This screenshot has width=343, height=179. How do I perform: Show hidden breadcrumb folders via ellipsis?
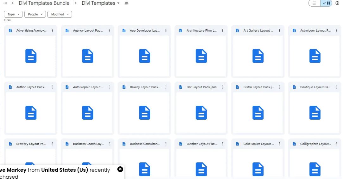click(x=5, y=3)
